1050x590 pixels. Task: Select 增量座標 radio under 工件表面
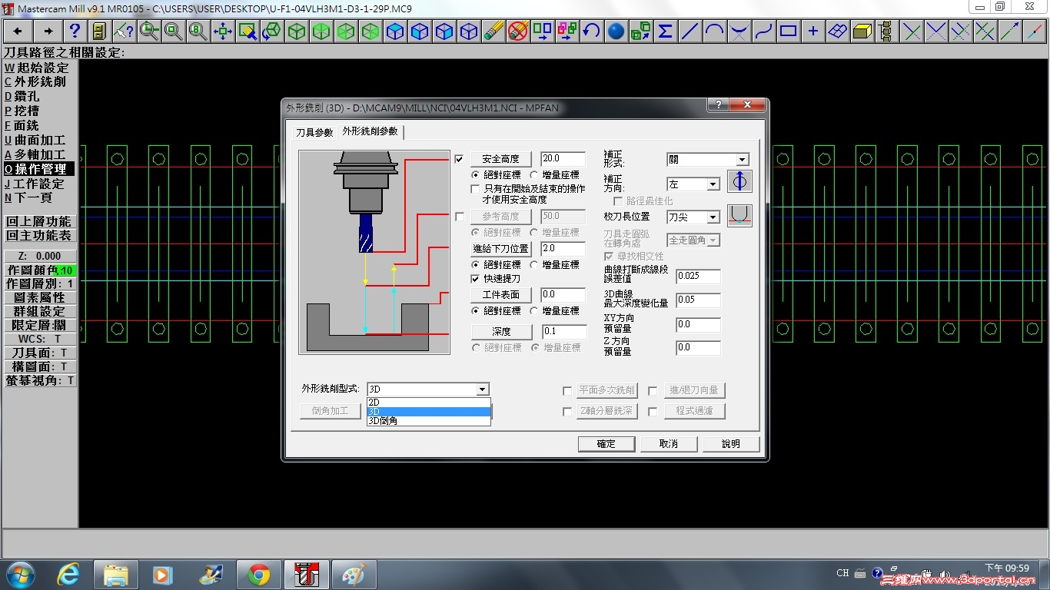click(x=535, y=311)
